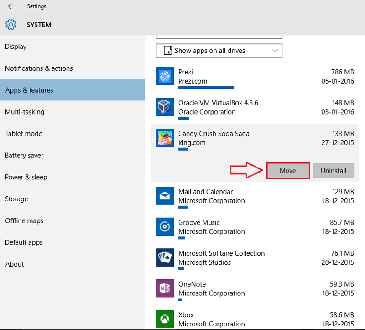Open Storage settings
365x330 pixels.
click(73, 199)
